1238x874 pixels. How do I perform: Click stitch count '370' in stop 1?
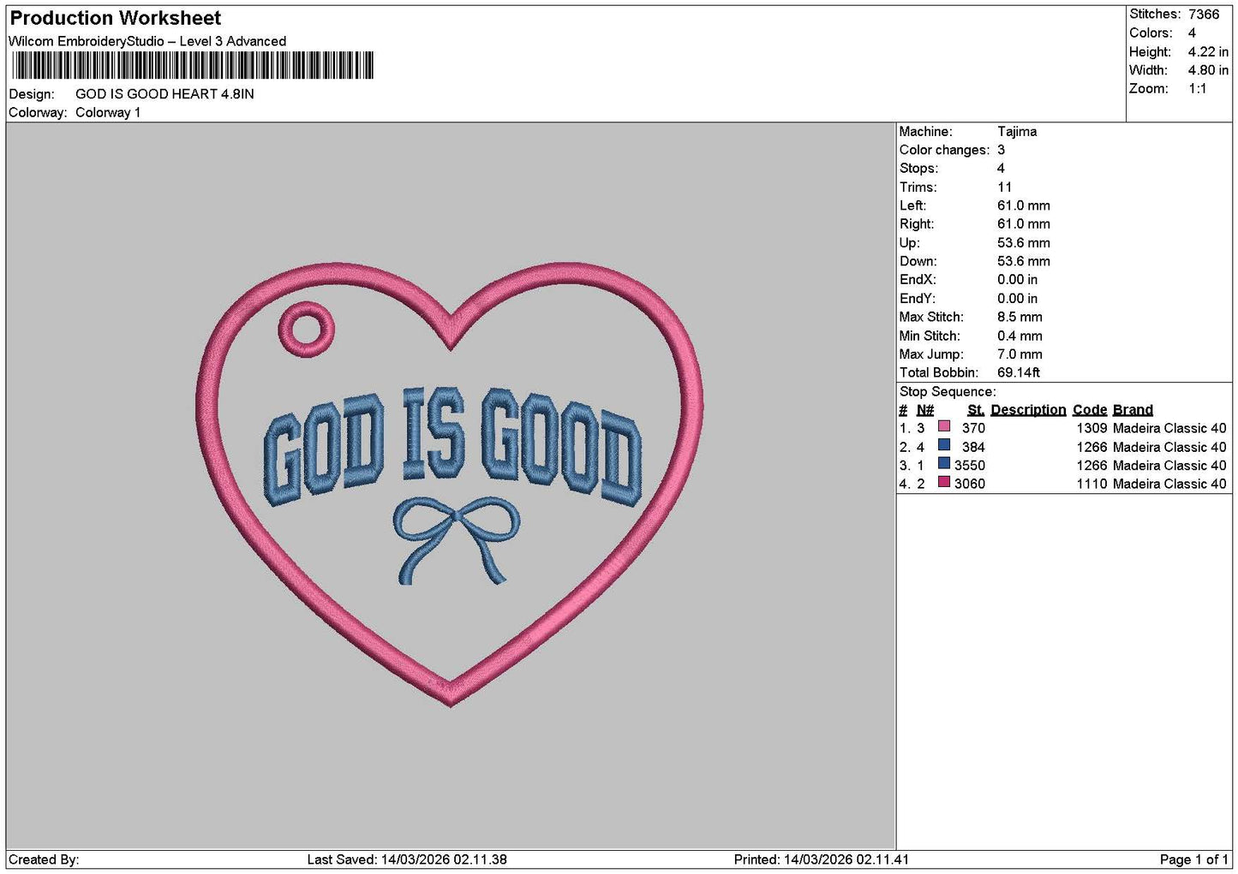pos(973,428)
